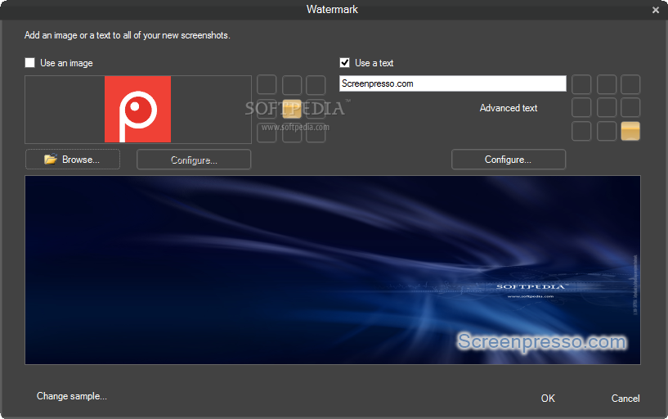Image resolution: width=668 pixels, height=419 pixels.
Task: Click the sample screenshot preview
Action: pyautogui.click(x=332, y=270)
